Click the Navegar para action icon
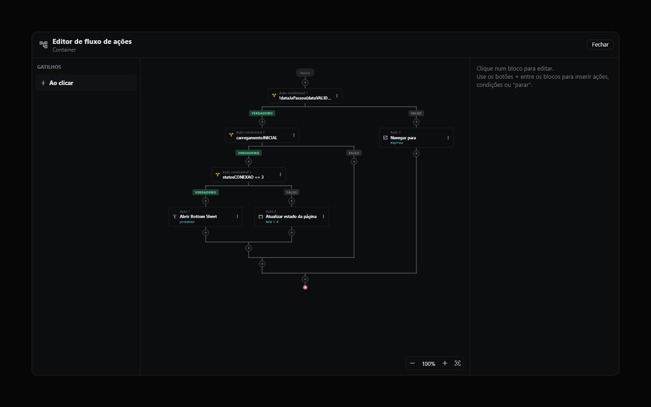Image resolution: width=651 pixels, height=407 pixels. coord(385,137)
